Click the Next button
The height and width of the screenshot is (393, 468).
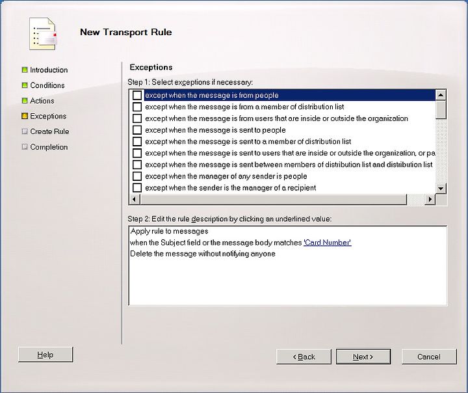pos(363,357)
